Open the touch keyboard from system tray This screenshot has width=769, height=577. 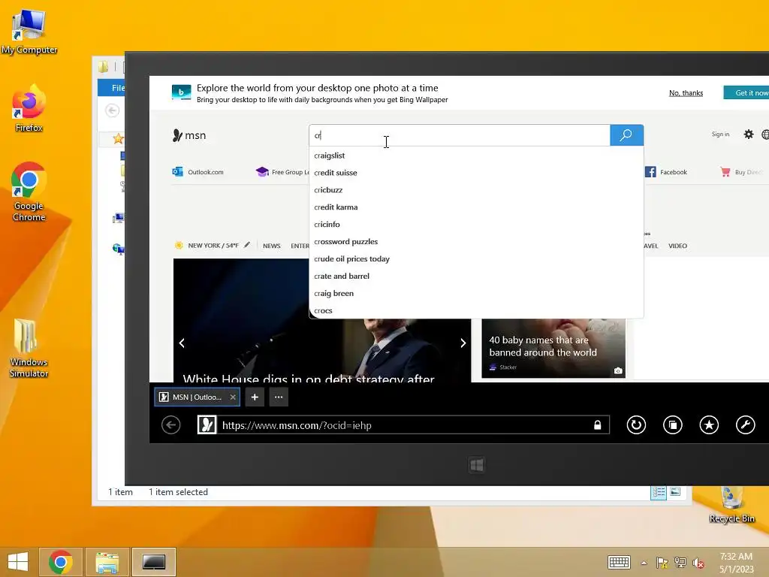619,562
